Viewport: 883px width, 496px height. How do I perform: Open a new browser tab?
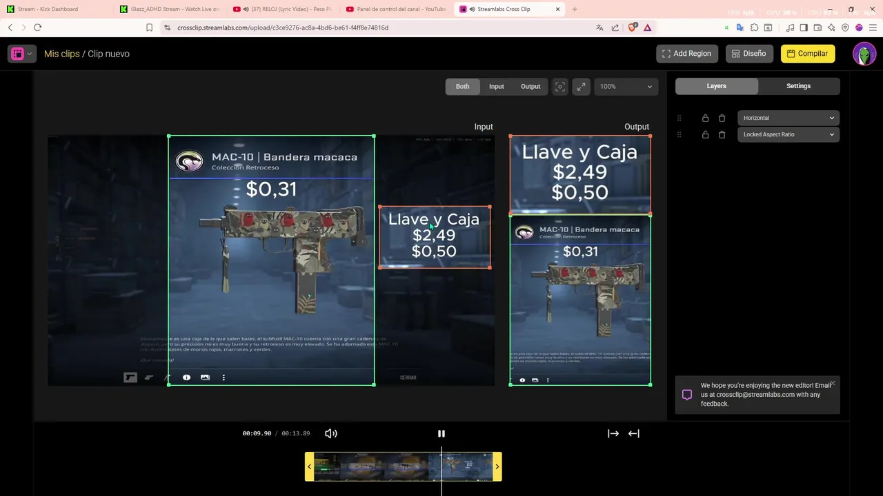pos(575,9)
